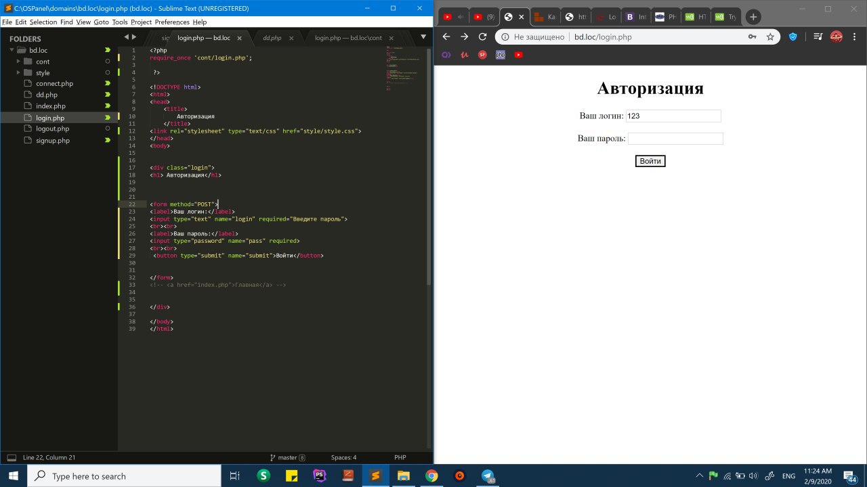Viewport: 867px width, 487px height.
Task: Click the media control icon in Chrome toolbar
Action: pos(818,37)
